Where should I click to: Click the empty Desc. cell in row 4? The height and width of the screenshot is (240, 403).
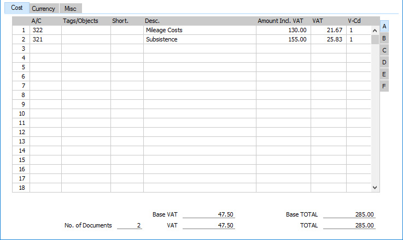coord(200,58)
